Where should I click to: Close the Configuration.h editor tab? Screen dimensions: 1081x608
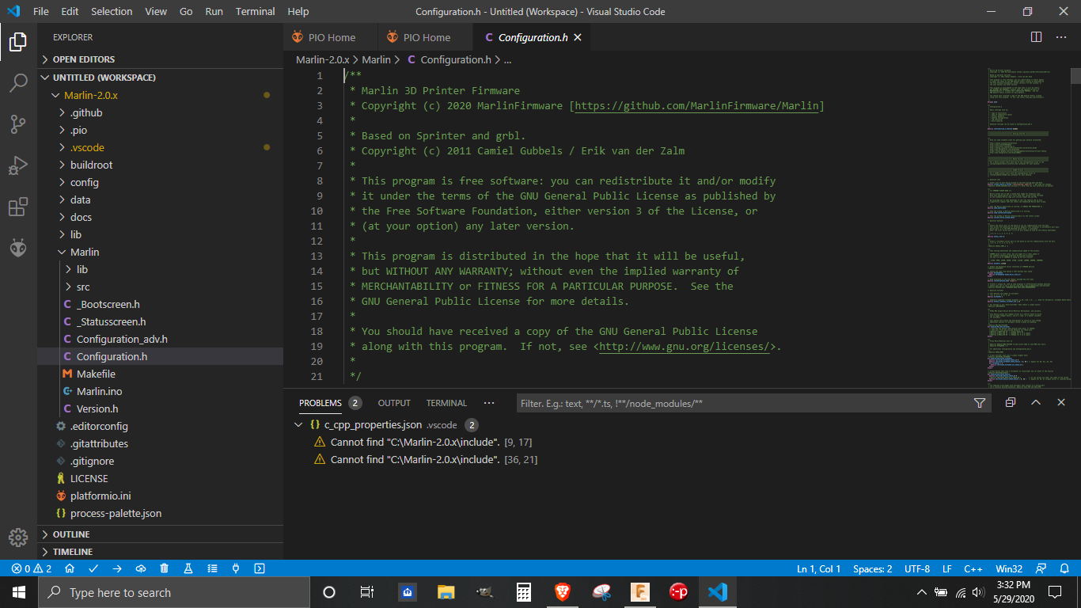click(578, 37)
